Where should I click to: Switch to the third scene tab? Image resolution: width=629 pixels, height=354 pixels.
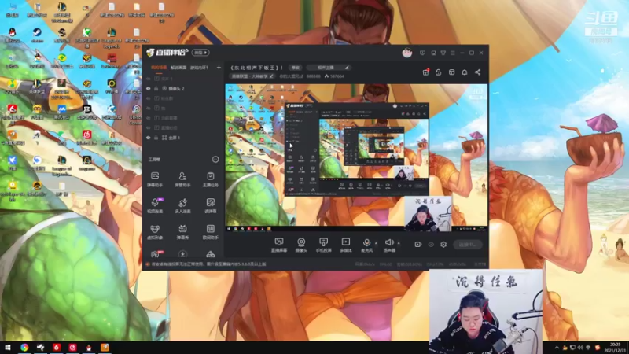point(199,68)
